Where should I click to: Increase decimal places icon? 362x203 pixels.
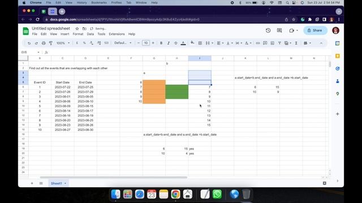(x=99, y=43)
